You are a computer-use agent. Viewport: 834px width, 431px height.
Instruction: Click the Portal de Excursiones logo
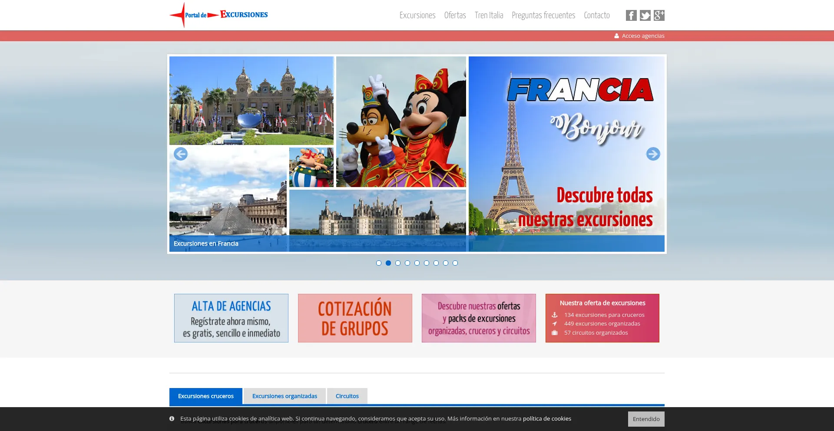click(218, 15)
